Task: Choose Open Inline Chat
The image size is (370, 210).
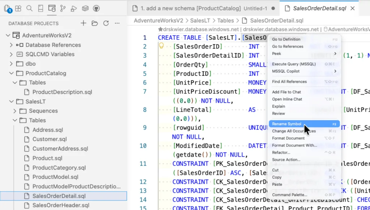Action: click(x=304, y=99)
